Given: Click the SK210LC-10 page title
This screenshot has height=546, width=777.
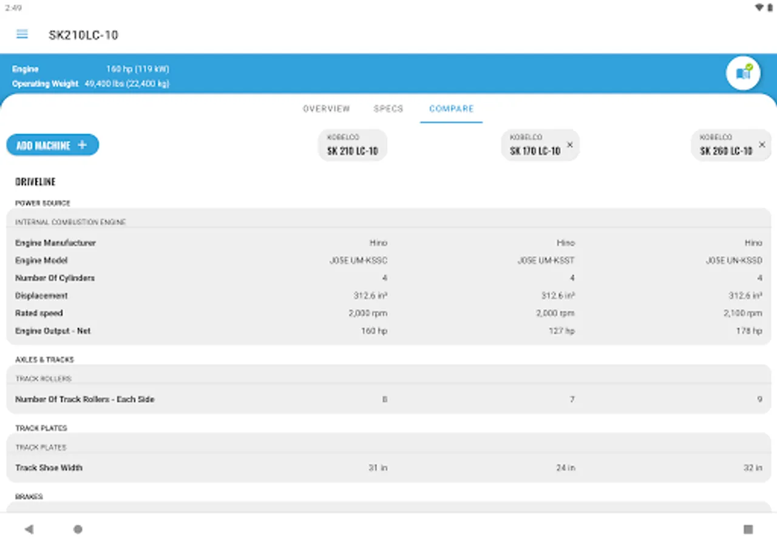Looking at the screenshot, I should 83,35.
